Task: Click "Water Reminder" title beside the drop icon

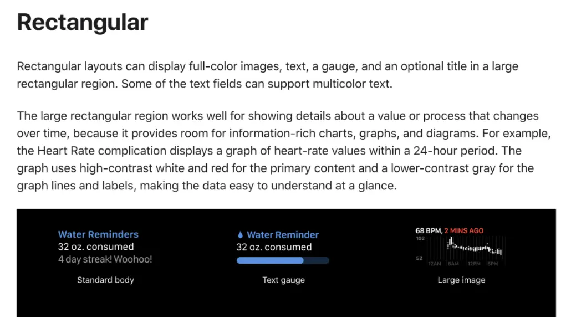Action: pyautogui.click(x=283, y=235)
